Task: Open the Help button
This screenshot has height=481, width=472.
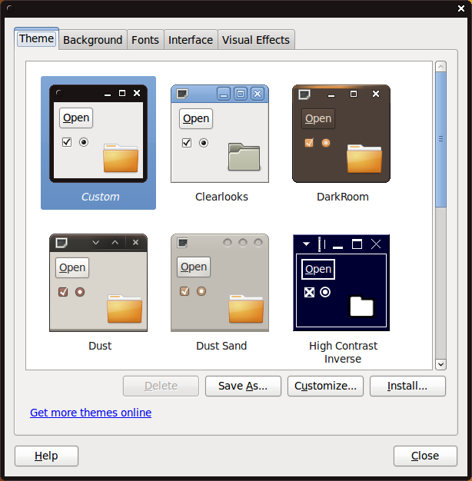Action: pos(46,456)
